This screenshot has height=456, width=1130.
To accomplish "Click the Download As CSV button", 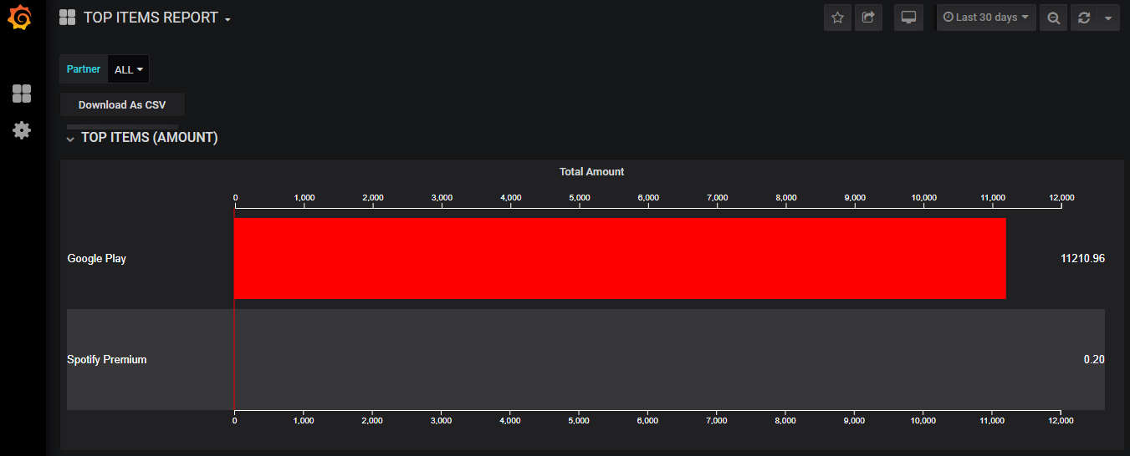I will pyautogui.click(x=122, y=105).
